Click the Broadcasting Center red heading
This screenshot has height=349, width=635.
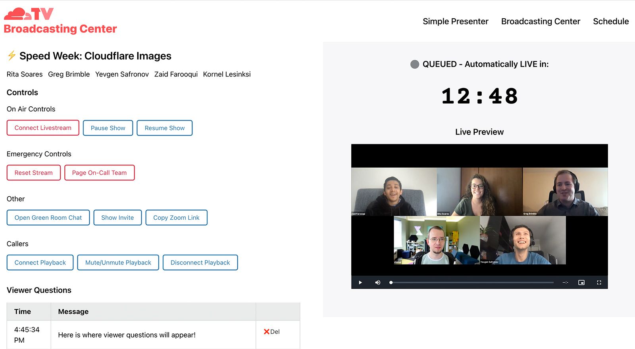[x=60, y=29]
